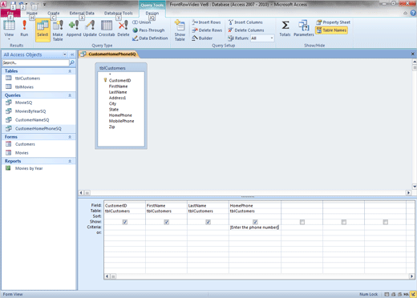Open the Database Tools ribbon tab
The width and height of the screenshot is (417, 298).
(x=118, y=13)
